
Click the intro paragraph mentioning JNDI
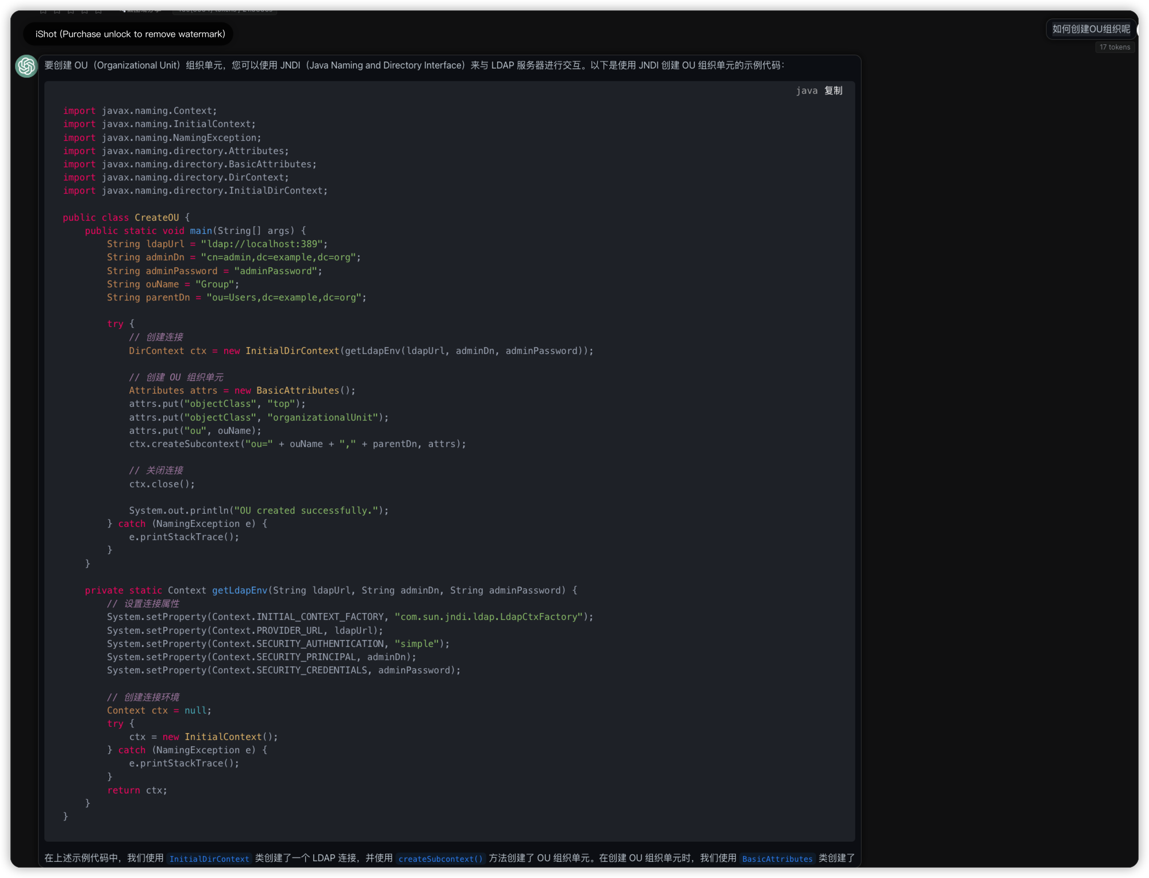pos(414,66)
